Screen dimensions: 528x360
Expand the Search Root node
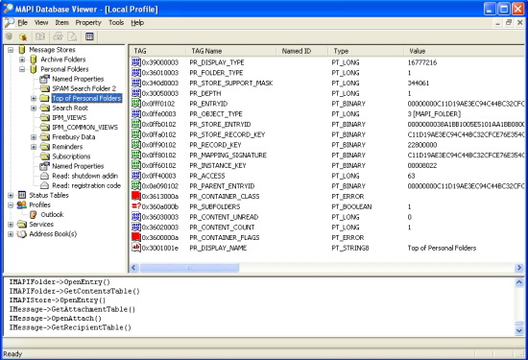[x=34, y=108]
